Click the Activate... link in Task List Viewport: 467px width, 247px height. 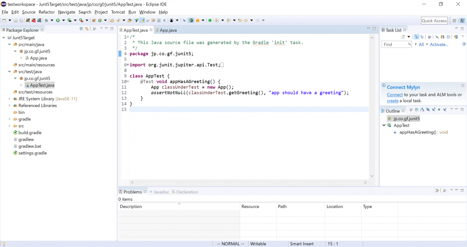(439, 45)
